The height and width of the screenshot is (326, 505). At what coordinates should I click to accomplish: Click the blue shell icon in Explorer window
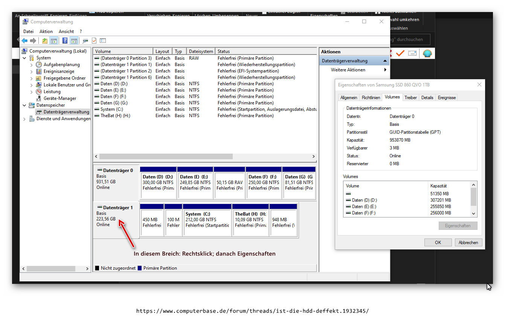coord(427,53)
